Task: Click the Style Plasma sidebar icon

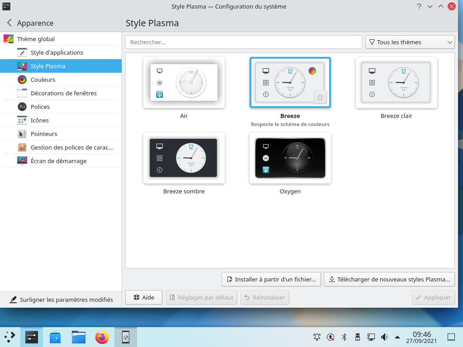Action: [22, 66]
